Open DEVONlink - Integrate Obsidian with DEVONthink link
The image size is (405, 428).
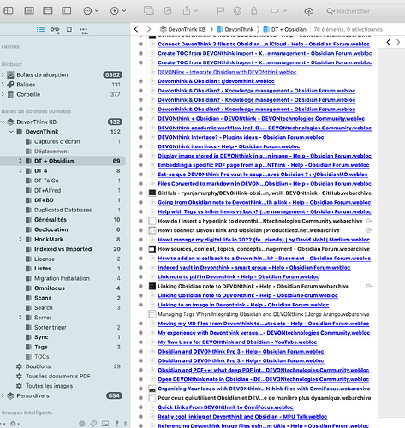click(x=227, y=72)
